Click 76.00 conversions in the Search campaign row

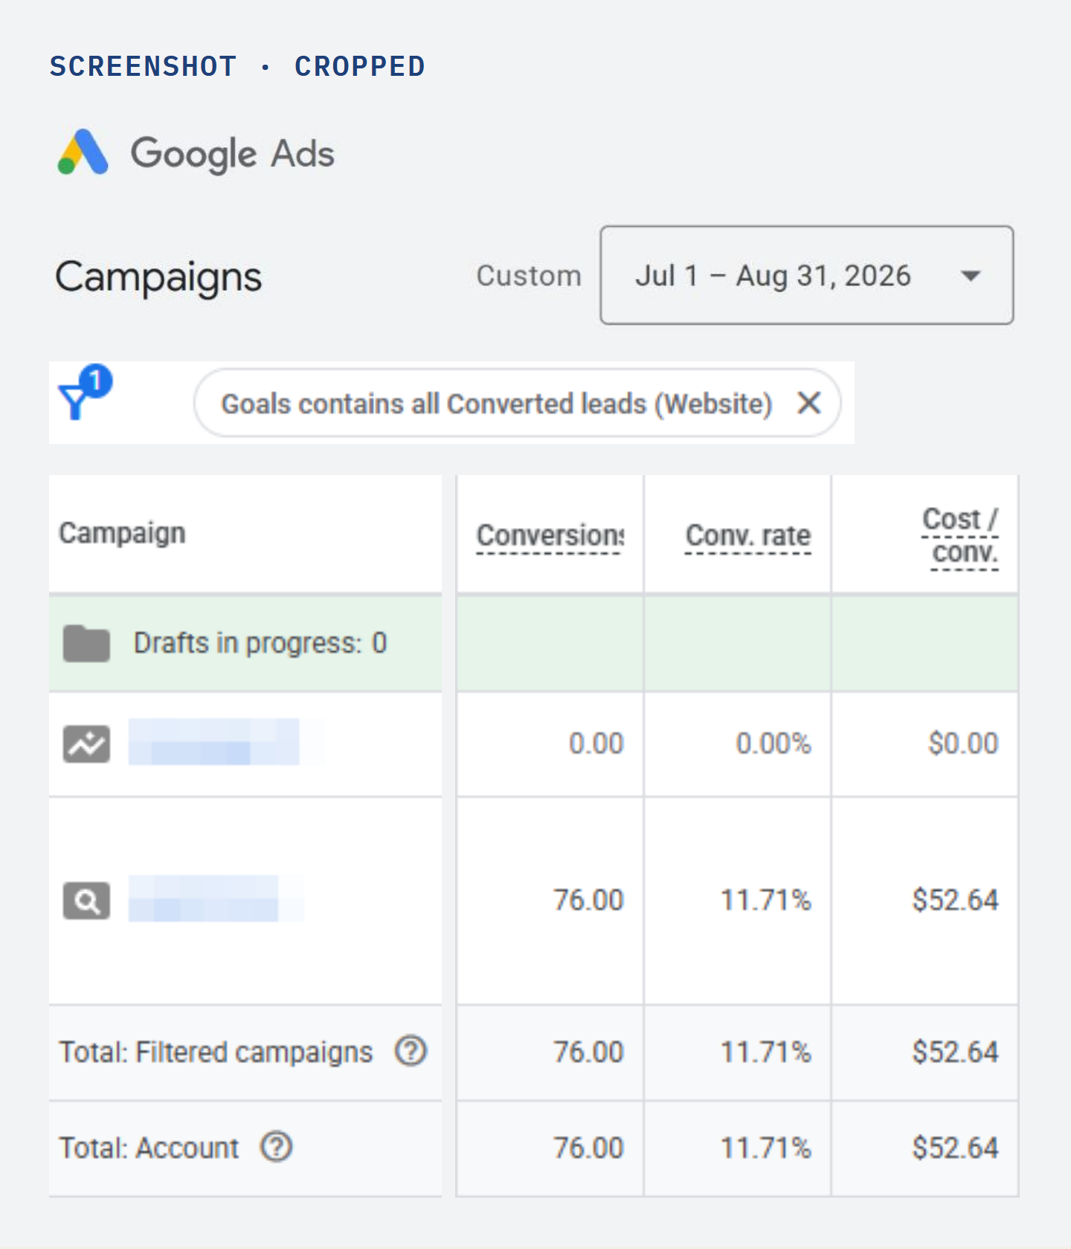coord(588,900)
